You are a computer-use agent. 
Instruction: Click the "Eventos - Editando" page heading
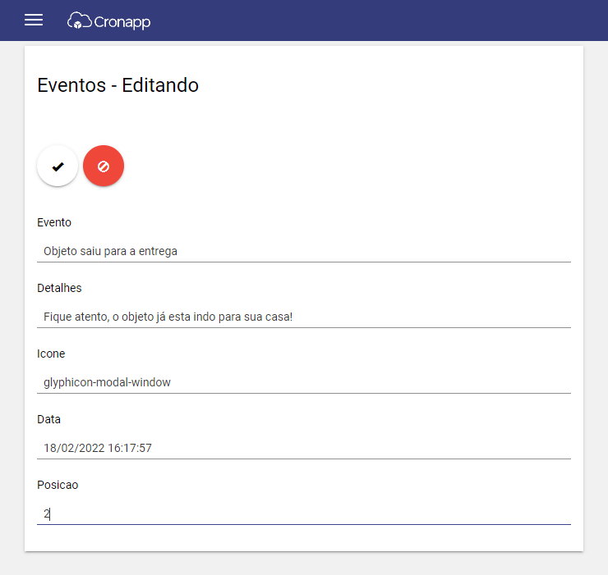point(117,85)
